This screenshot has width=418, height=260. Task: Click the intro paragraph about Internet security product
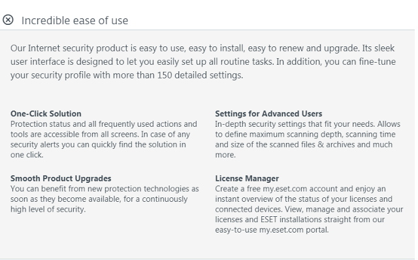[203, 61]
